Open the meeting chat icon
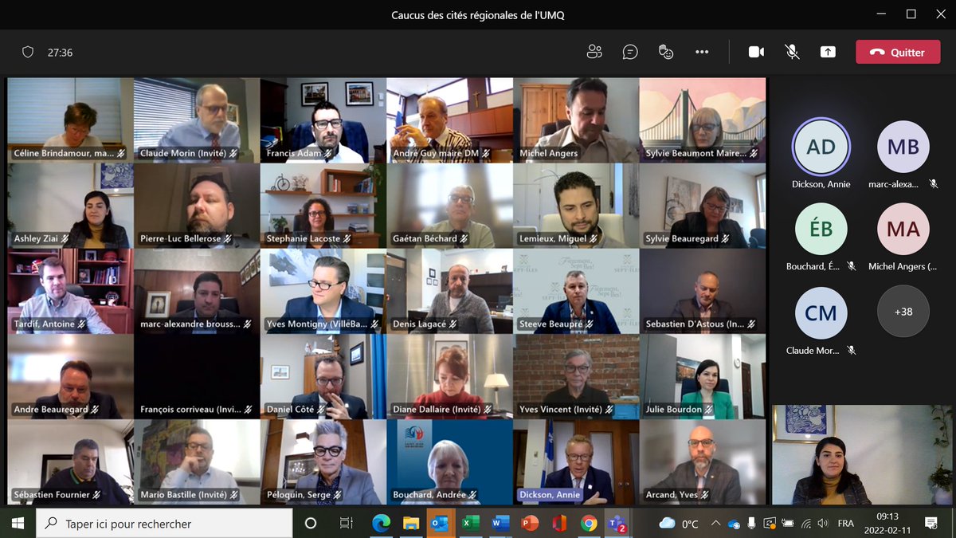956x538 pixels. point(630,52)
